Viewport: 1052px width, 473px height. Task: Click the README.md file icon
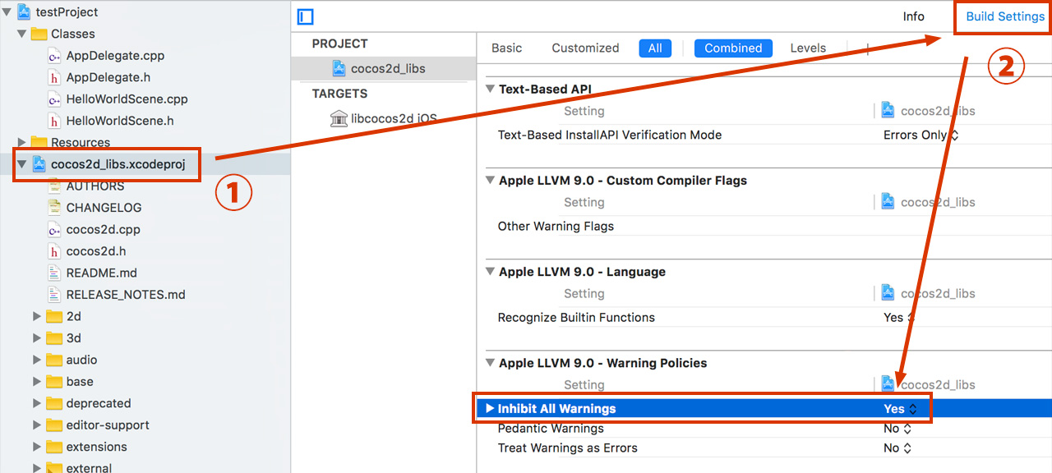point(54,273)
